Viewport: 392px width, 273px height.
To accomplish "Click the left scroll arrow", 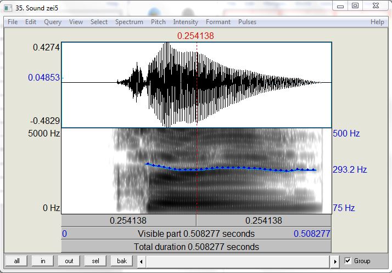I will 141,261.
